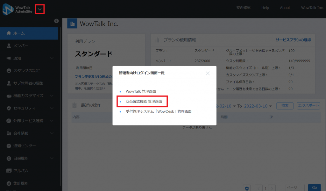
Task: Open the table settings gear icon
Action: pyautogui.click(x=247, y=188)
